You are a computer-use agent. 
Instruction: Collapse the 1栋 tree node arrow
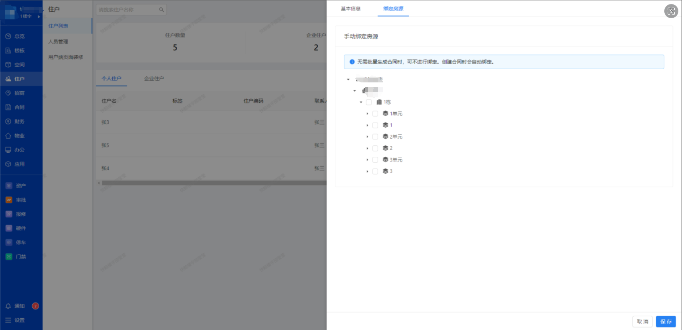(x=361, y=102)
